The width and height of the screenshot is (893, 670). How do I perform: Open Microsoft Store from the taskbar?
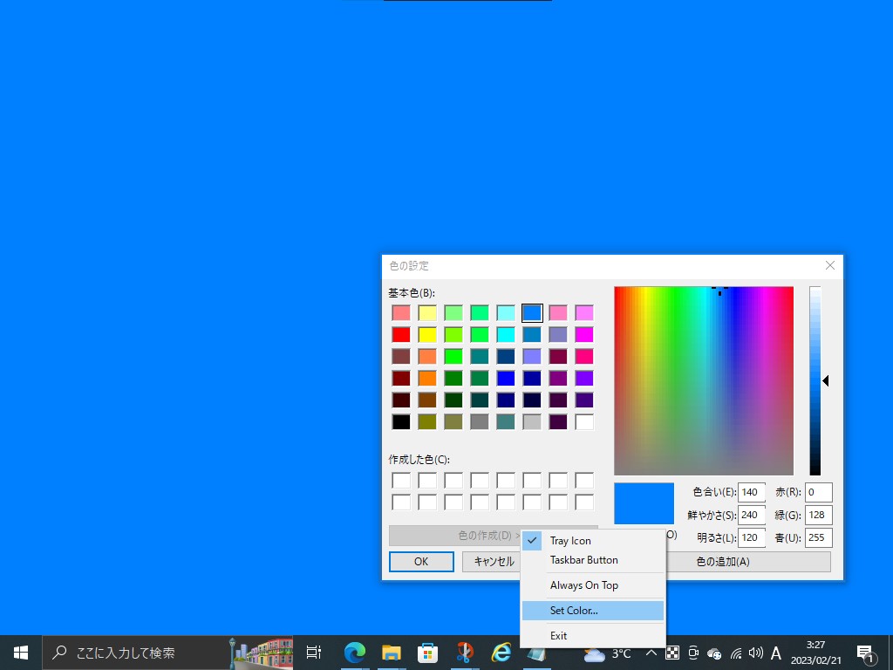[x=427, y=653]
